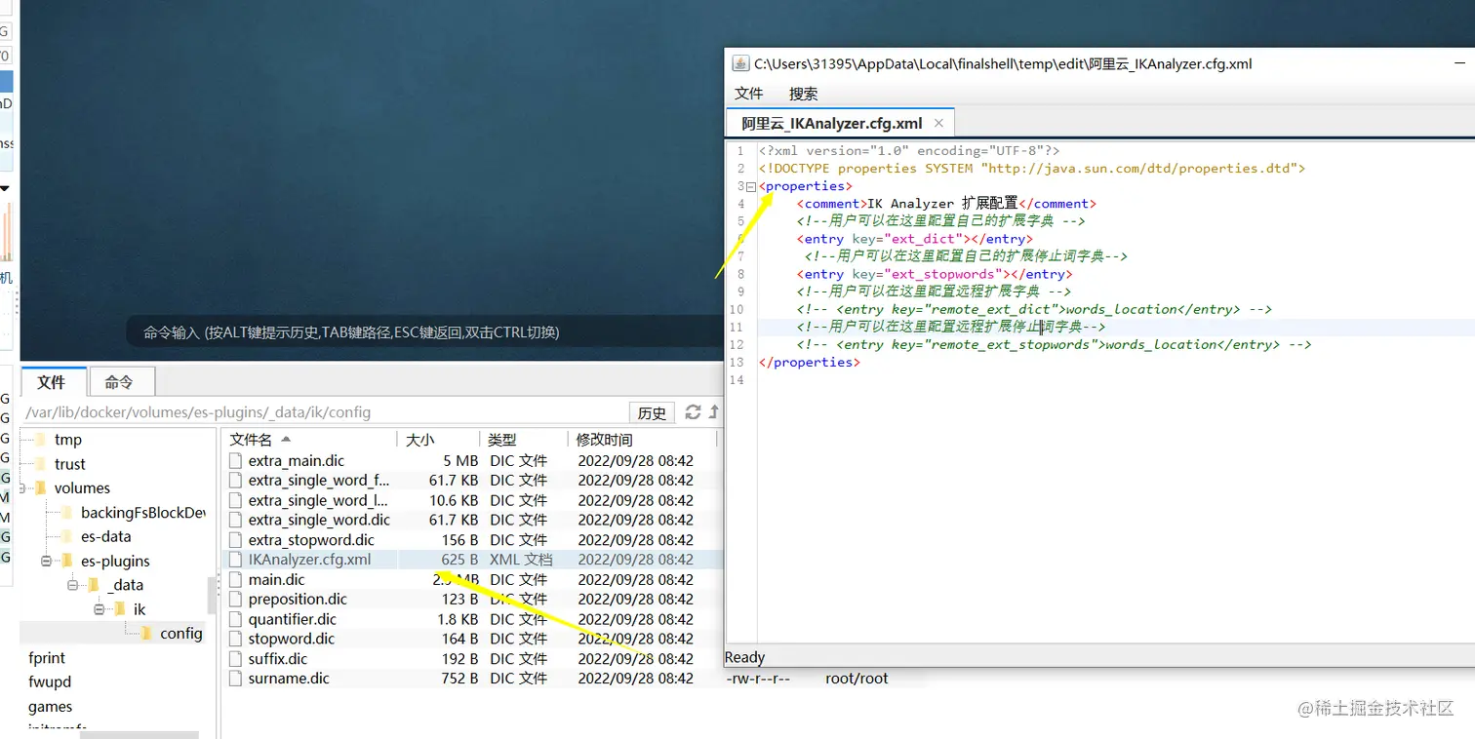Collapse the properties fold marker on line 3
Viewport: 1475px width, 739px height.
coord(751,186)
